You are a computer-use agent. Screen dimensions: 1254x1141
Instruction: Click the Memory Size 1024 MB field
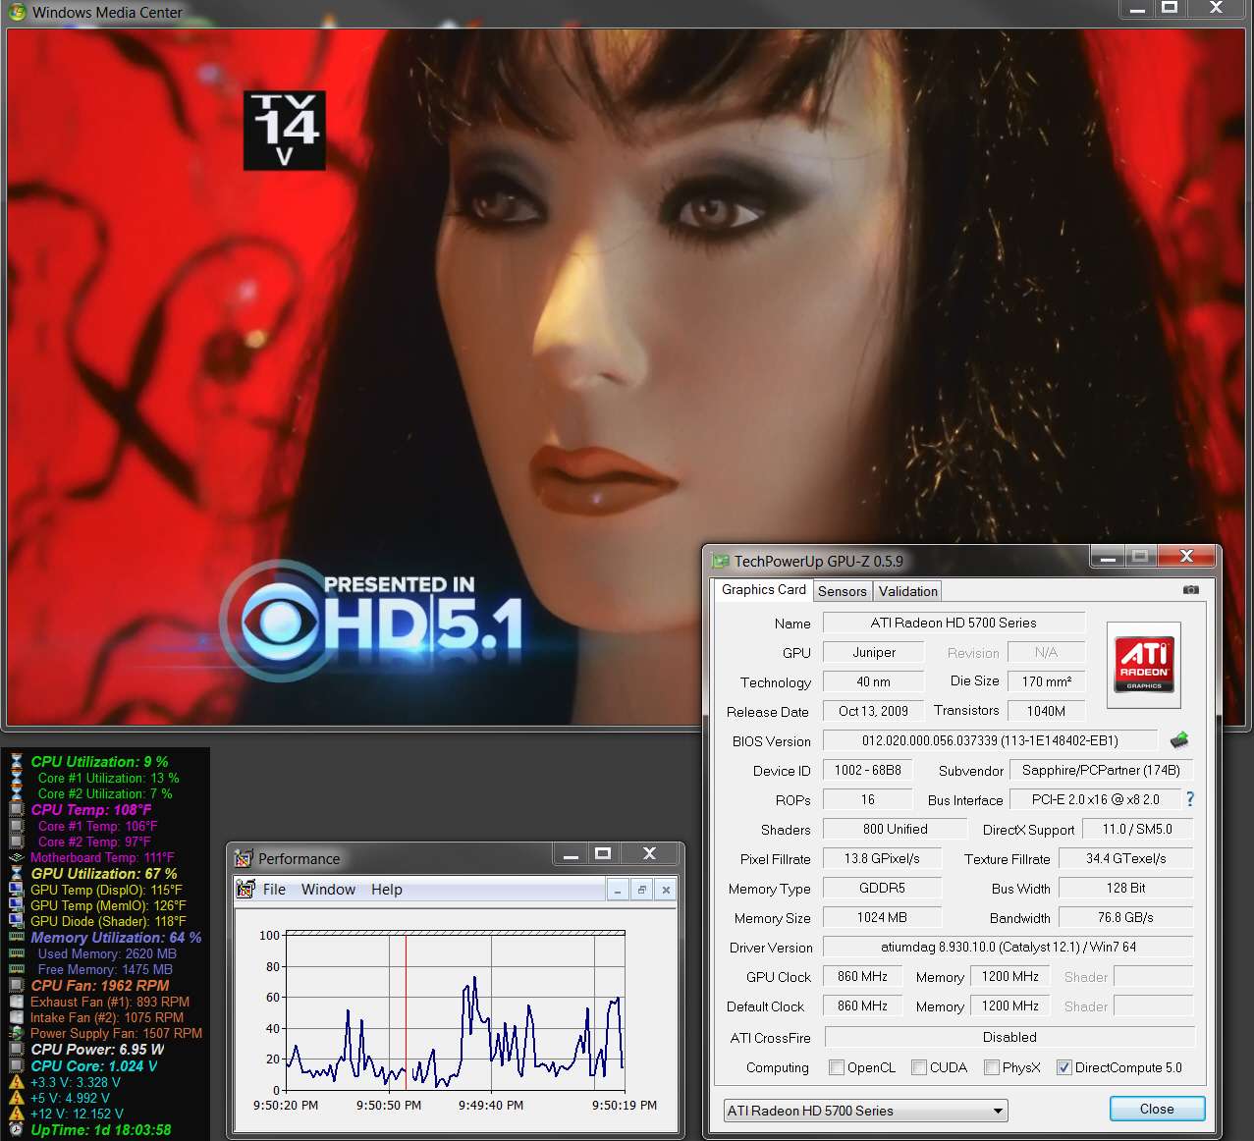(882, 917)
